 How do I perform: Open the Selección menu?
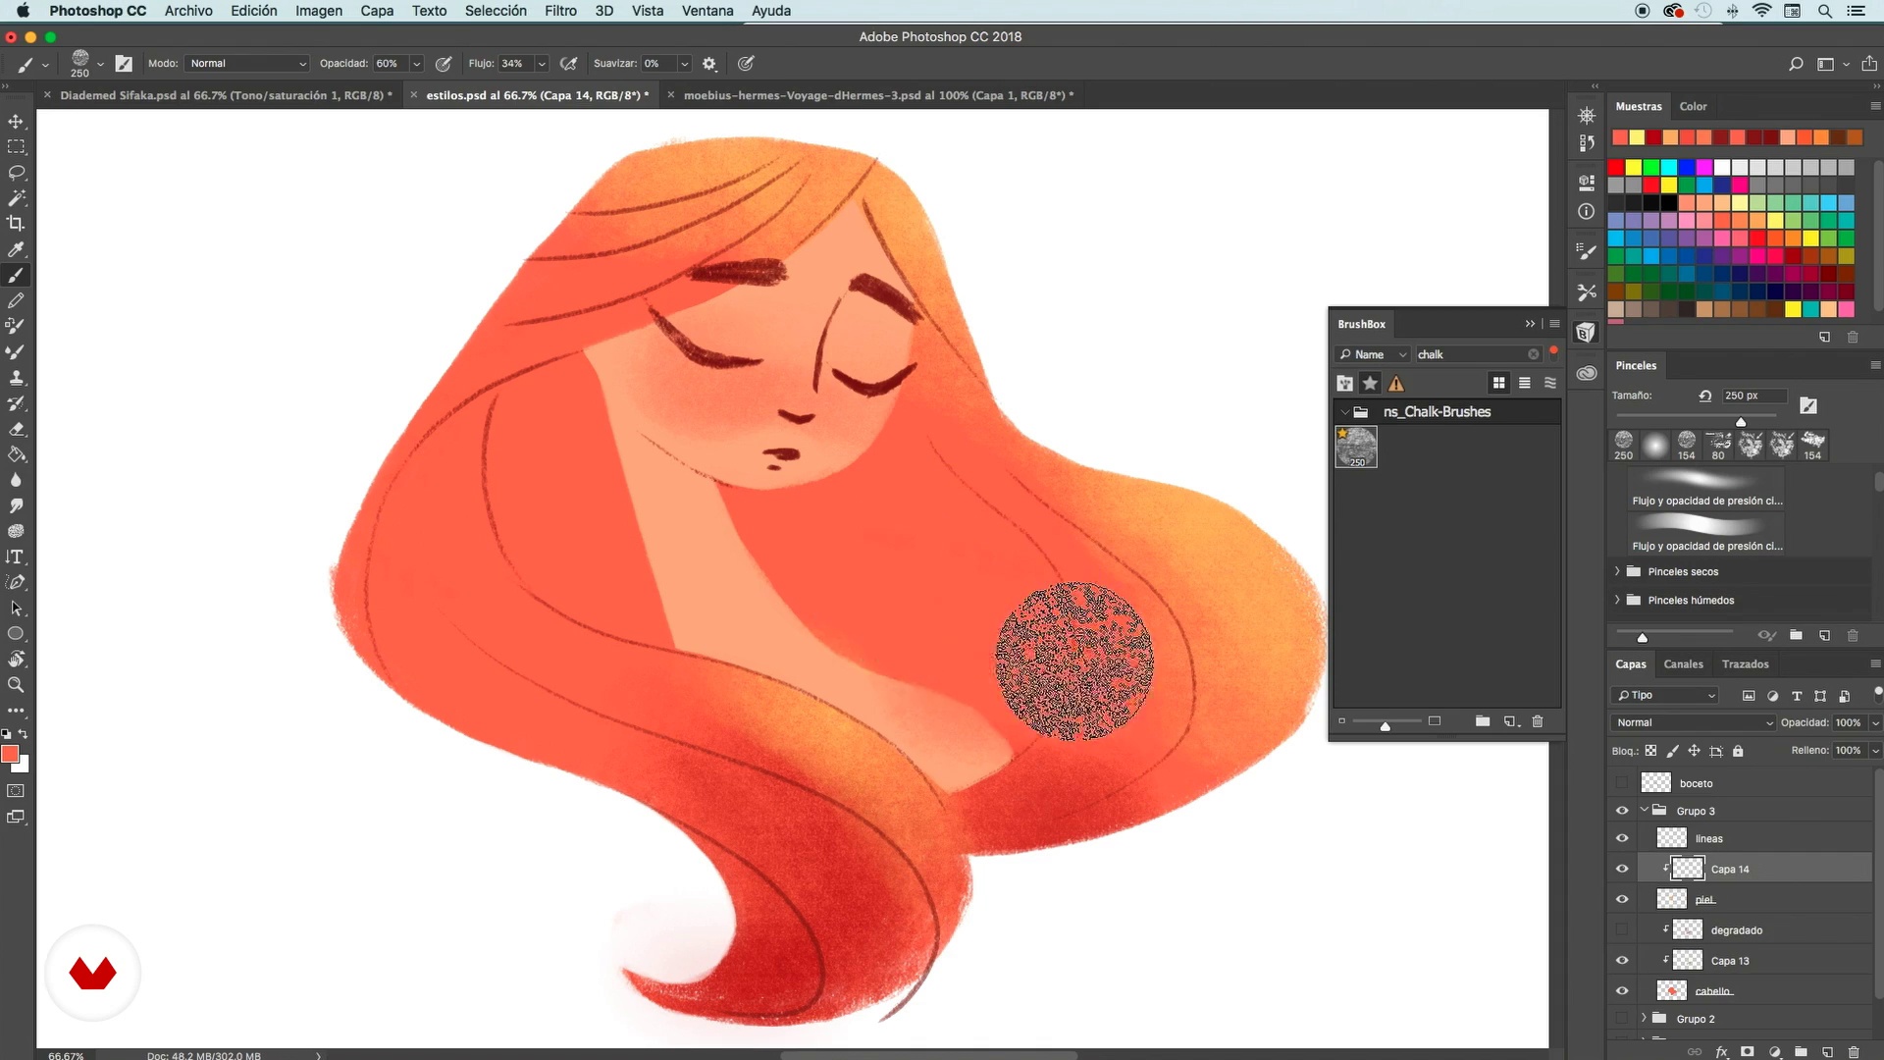tap(496, 11)
